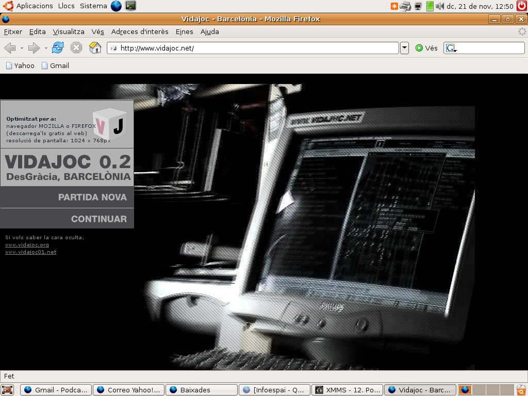
Task: Open the trash icon in bottom panel
Action: 521,390
